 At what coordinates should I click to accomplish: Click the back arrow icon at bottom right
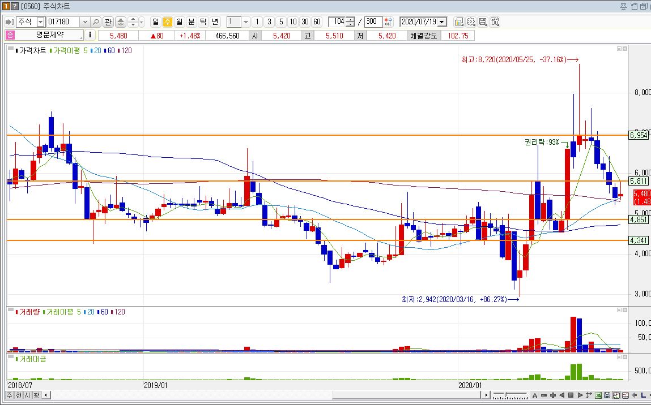(x=635, y=395)
